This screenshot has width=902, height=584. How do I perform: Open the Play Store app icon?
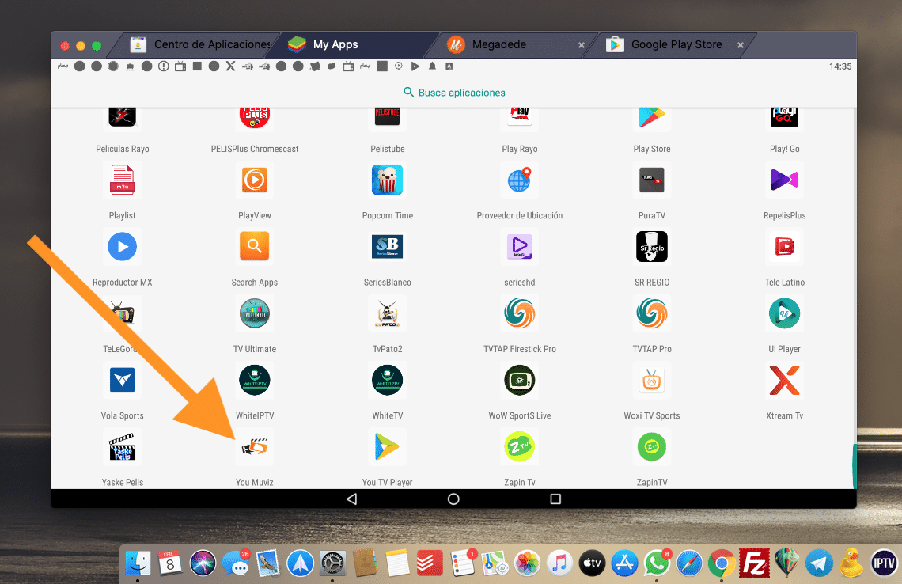(651, 116)
